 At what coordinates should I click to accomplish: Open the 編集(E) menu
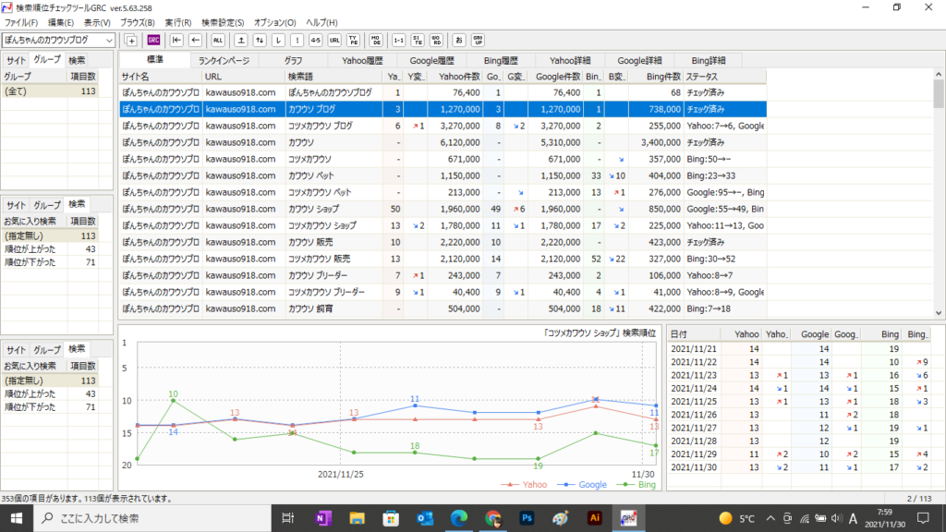click(60, 22)
